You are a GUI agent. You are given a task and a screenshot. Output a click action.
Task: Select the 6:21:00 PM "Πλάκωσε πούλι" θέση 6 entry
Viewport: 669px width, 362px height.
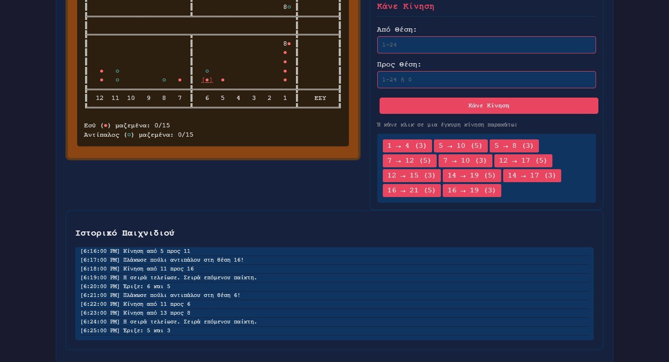[x=334, y=296]
